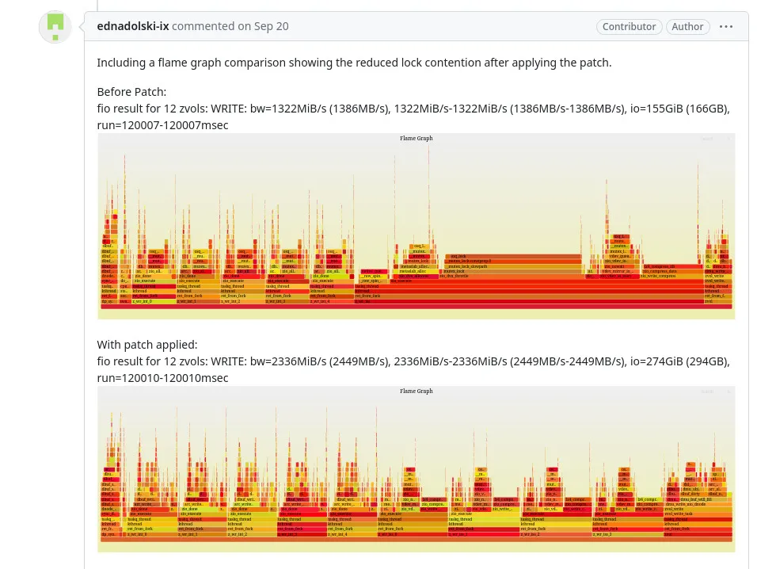776x569 pixels.
Task: Click Search in Before Patch flame graph
Action: (x=708, y=139)
